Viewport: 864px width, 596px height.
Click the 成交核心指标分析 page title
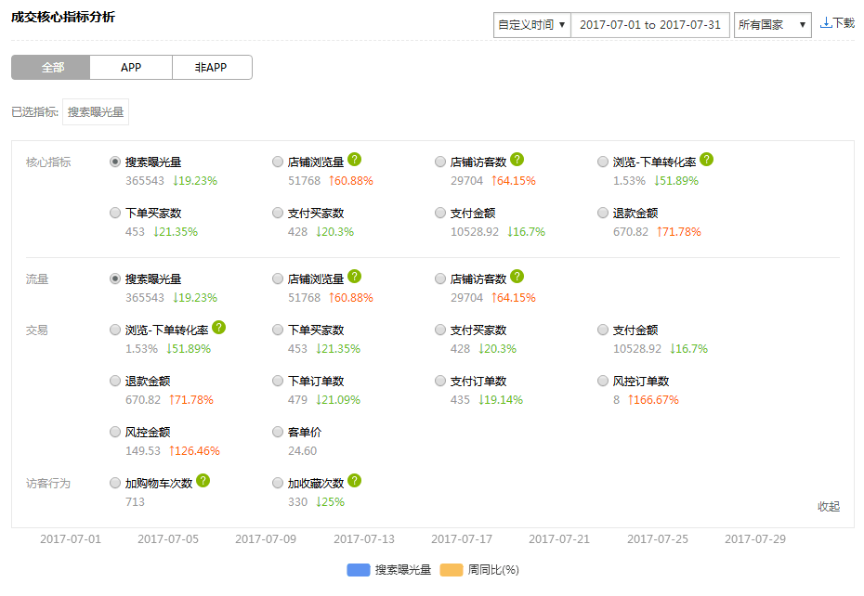point(63,17)
